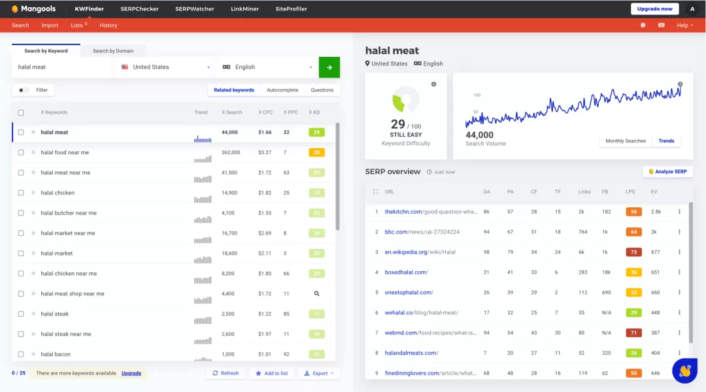This screenshot has height=392, width=706.
Task: Expand the SERP overview table
Action: coord(375,191)
